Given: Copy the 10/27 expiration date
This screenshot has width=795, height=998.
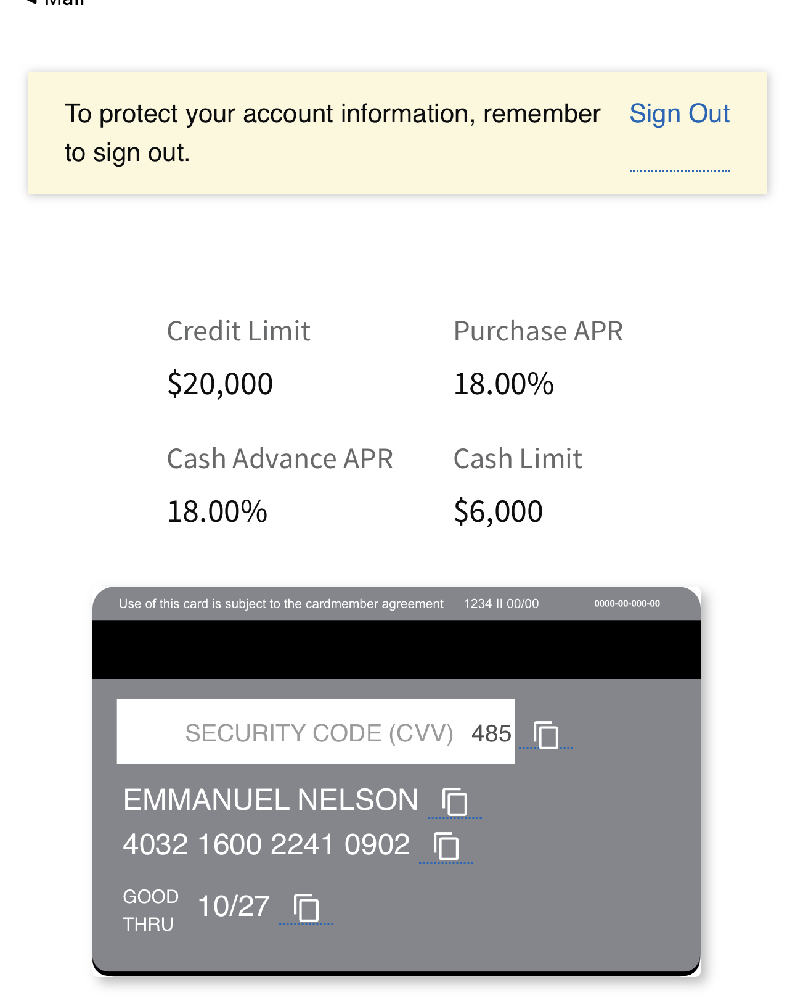Looking at the screenshot, I should click(306, 907).
